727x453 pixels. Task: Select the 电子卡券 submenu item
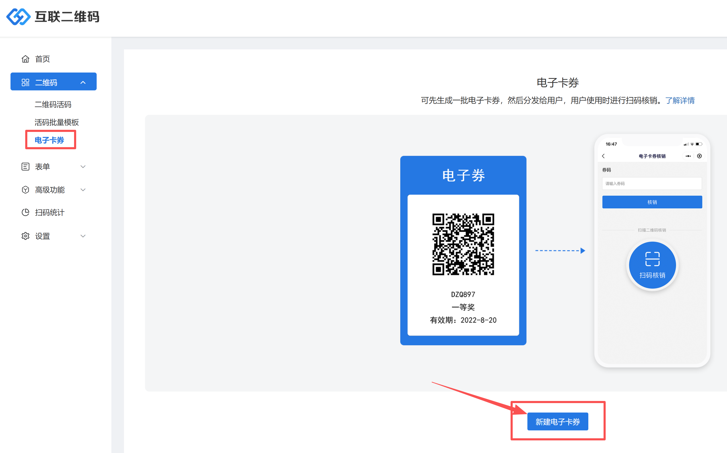point(49,140)
